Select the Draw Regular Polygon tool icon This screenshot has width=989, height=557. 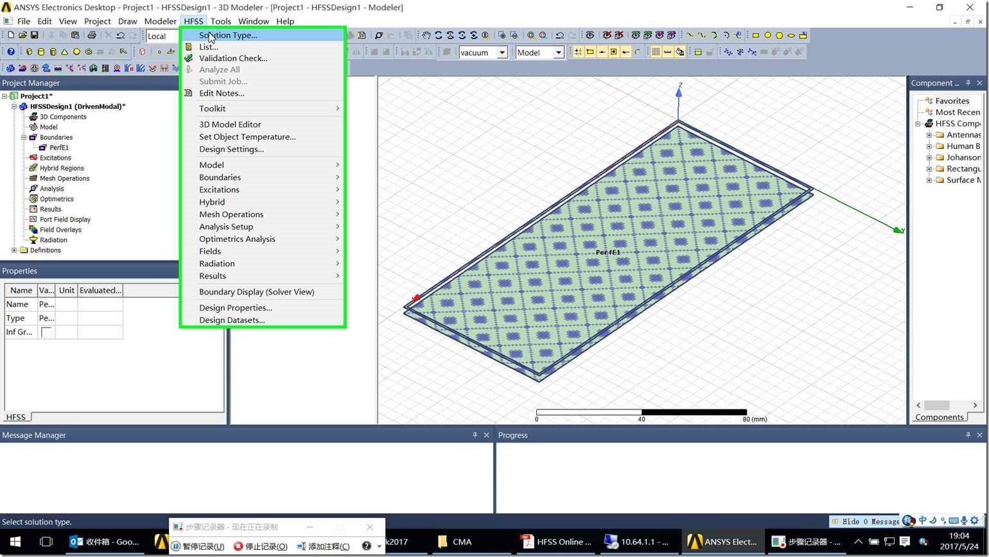(x=779, y=35)
